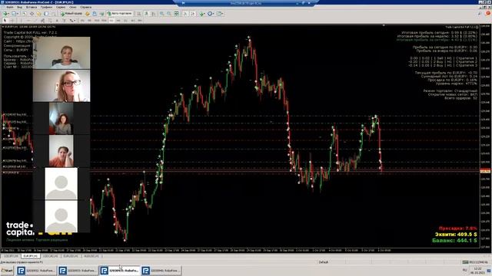Image resolution: width=492 pixels, height=276 pixels.
Task: Open the Templates dropdown
Action: tap(219, 14)
